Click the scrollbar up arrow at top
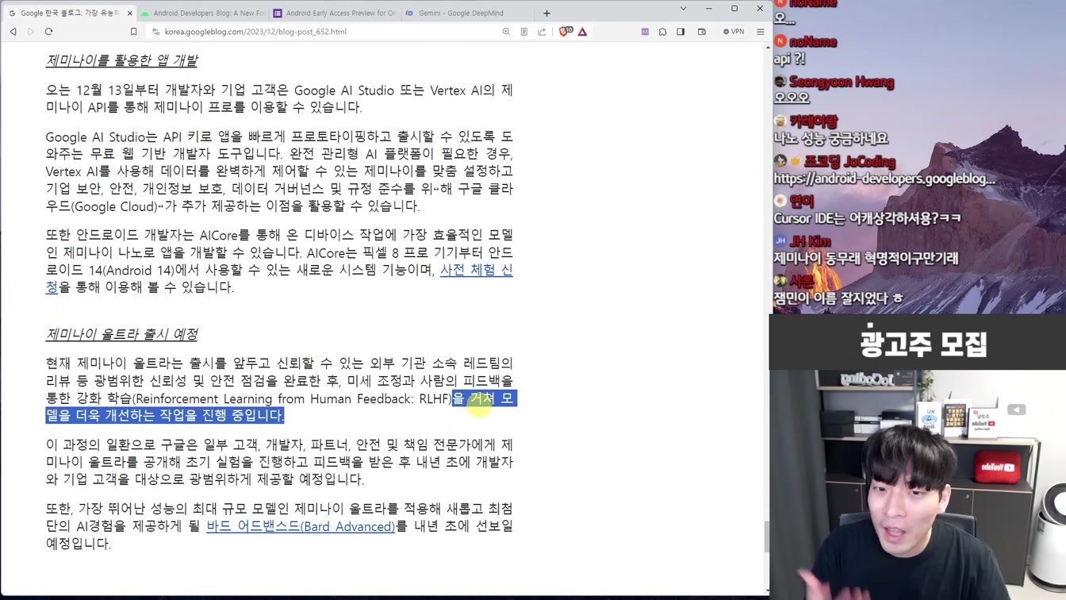Screen dimensions: 1066x600 pyautogui.click(x=767, y=48)
